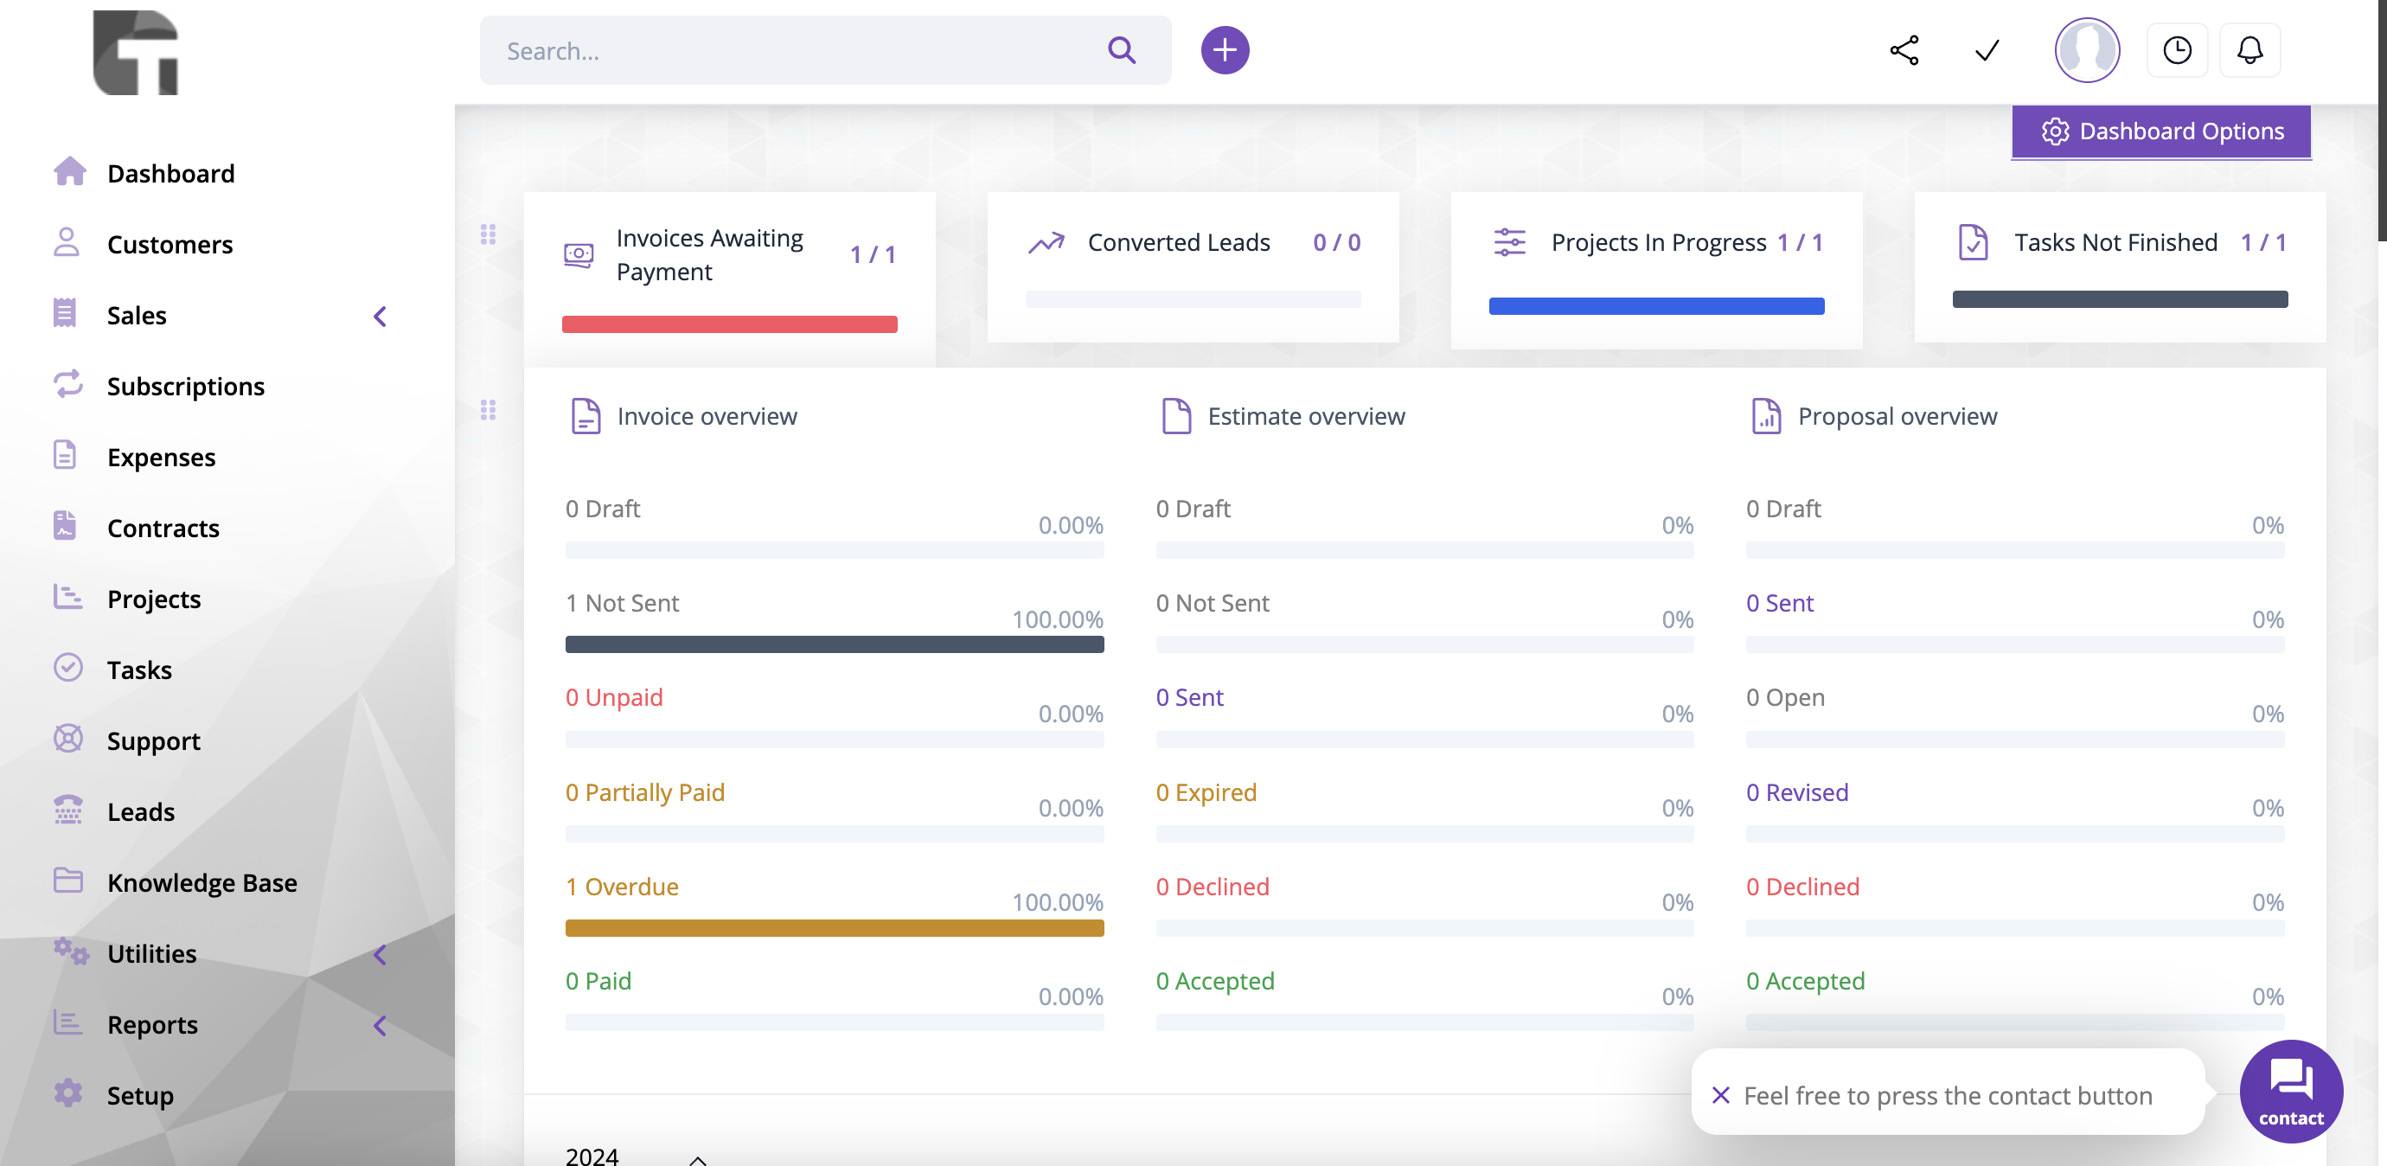
Task: Open Dashboard Options button
Action: 2161,131
